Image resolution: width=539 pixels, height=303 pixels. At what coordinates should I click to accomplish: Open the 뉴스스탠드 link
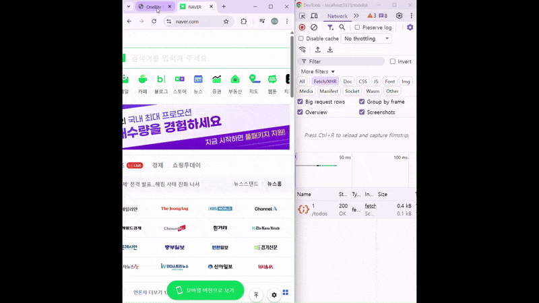pyautogui.click(x=246, y=184)
